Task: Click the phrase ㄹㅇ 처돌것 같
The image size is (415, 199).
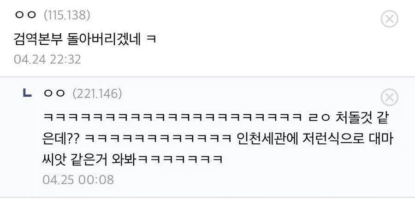Action: pos(349,118)
